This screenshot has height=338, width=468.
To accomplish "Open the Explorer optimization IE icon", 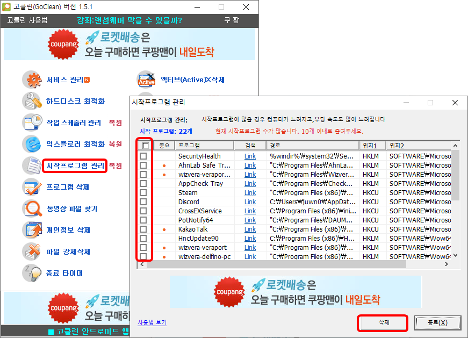I will click(x=32, y=144).
